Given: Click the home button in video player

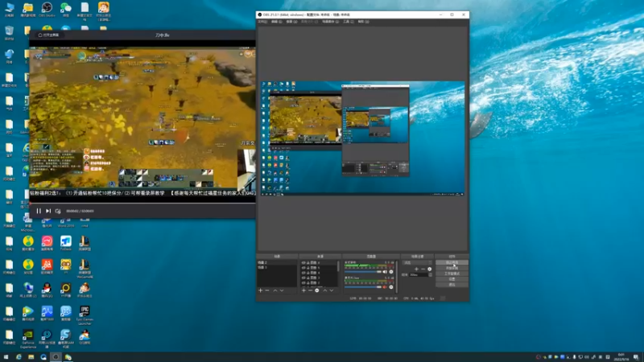Looking at the screenshot, I should [x=48, y=35].
